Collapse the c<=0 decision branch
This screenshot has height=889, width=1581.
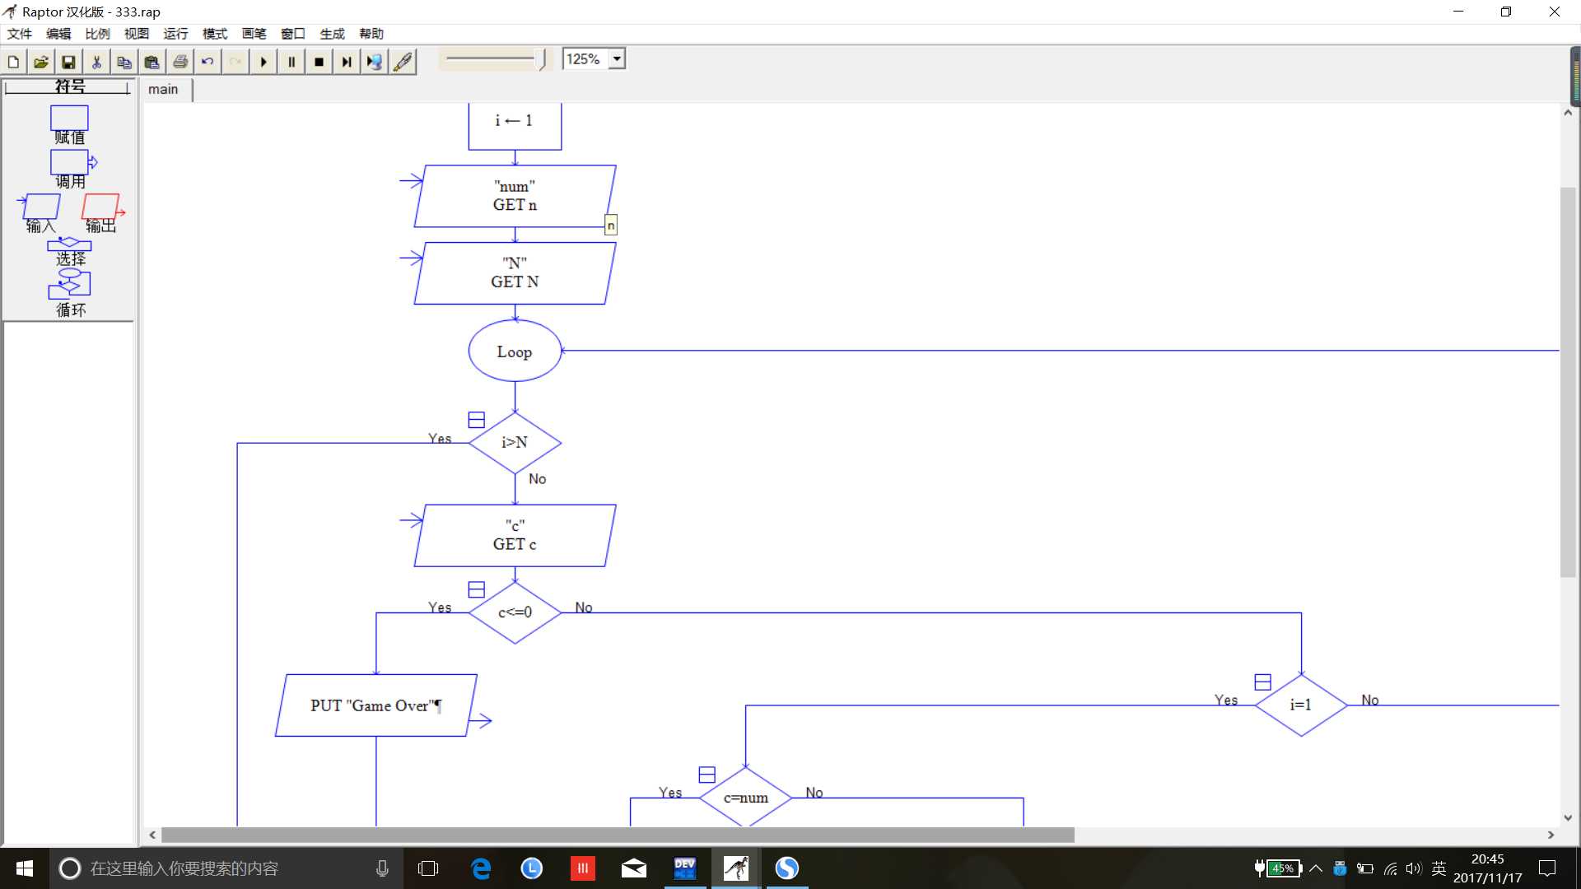click(x=476, y=589)
